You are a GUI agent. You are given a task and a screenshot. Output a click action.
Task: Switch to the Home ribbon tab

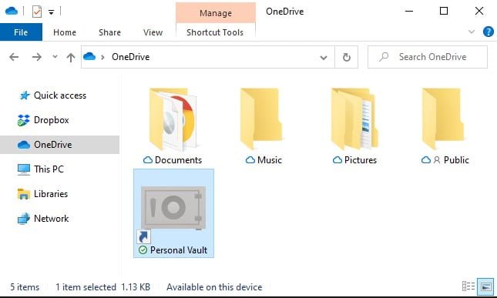click(x=65, y=32)
